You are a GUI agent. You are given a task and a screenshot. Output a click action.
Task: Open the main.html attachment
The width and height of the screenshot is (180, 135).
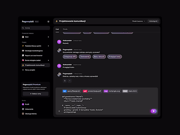pos(130,91)
